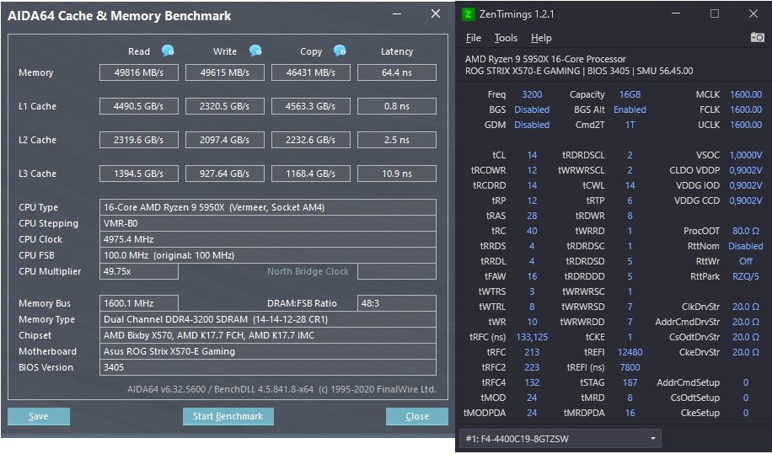Click the info bubble next to Copy
The height and width of the screenshot is (454, 772).
pyautogui.click(x=340, y=51)
